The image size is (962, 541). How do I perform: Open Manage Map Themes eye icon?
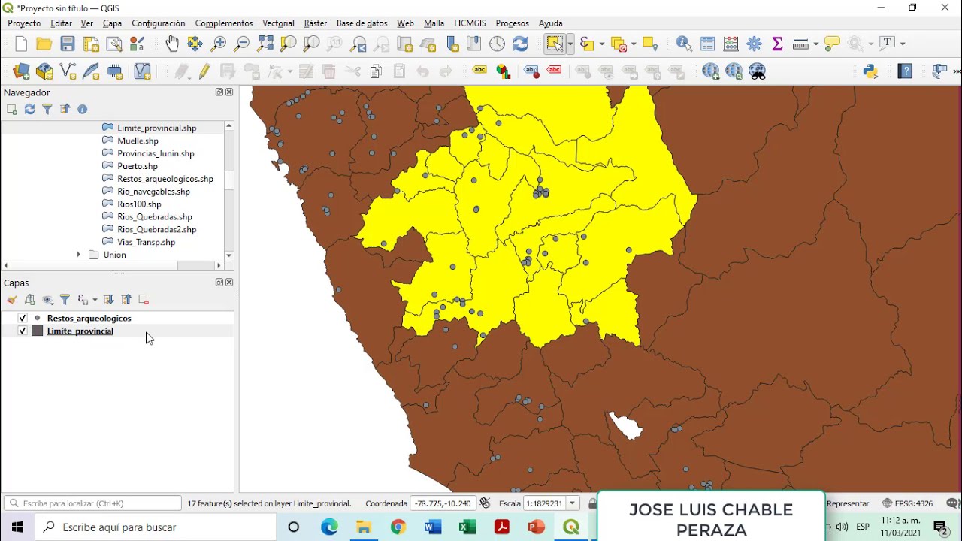tap(48, 300)
